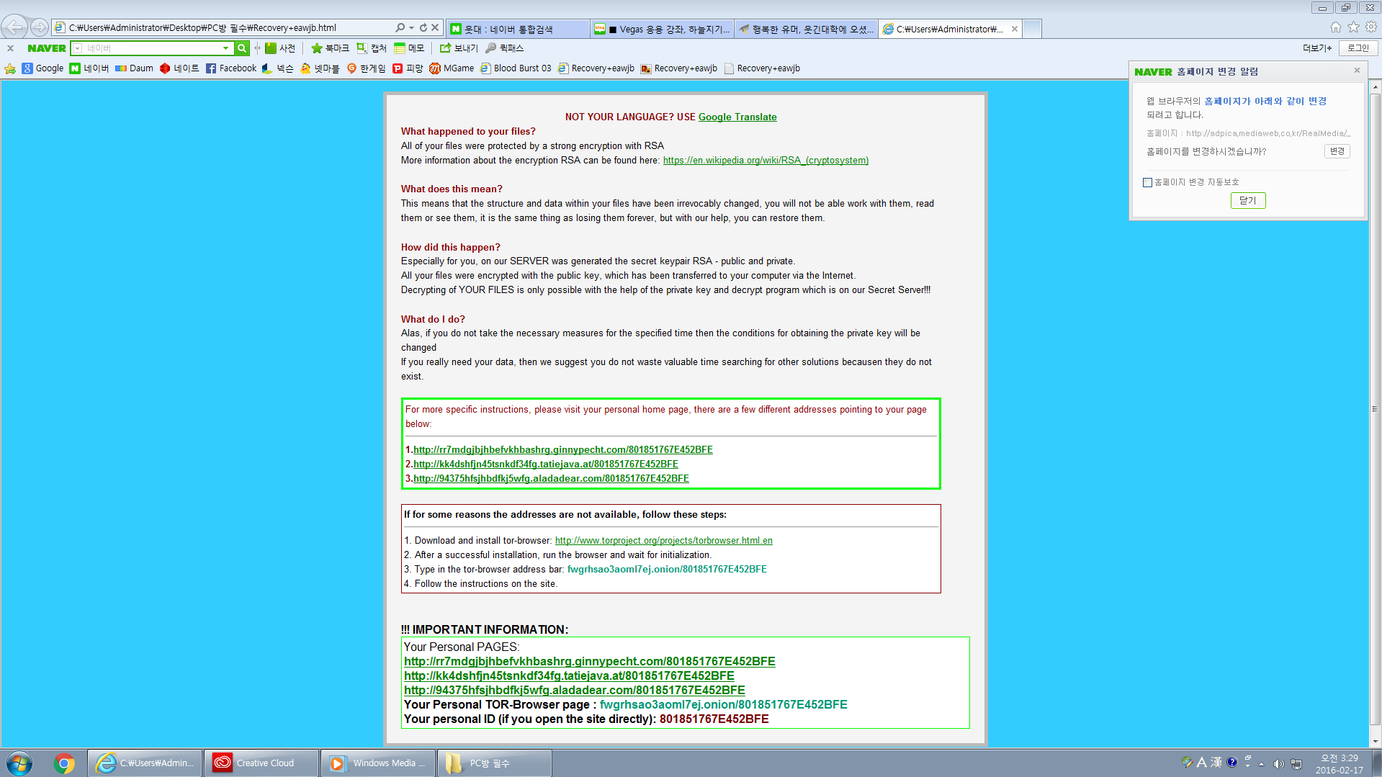Click the 漢 IME Hanja tray icon

1216,762
